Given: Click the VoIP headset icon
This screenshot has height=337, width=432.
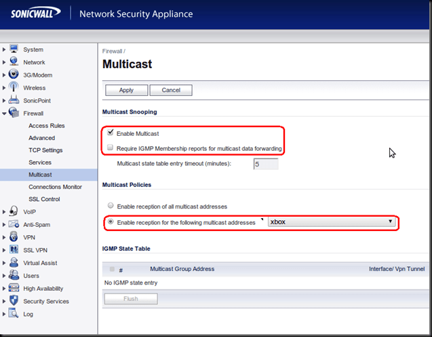Looking at the screenshot, I should tap(14, 211).
